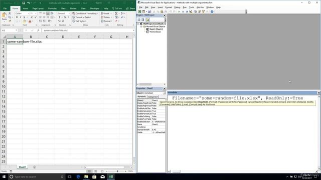Select Sheet1 (Sheet1) in project tree
The height and width of the screenshot is (180, 321).
(154, 29)
